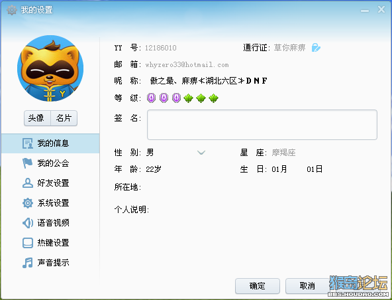Click the birthday month 01月 selector
This screenshot has width=392, height=300.
pos(279,169)
